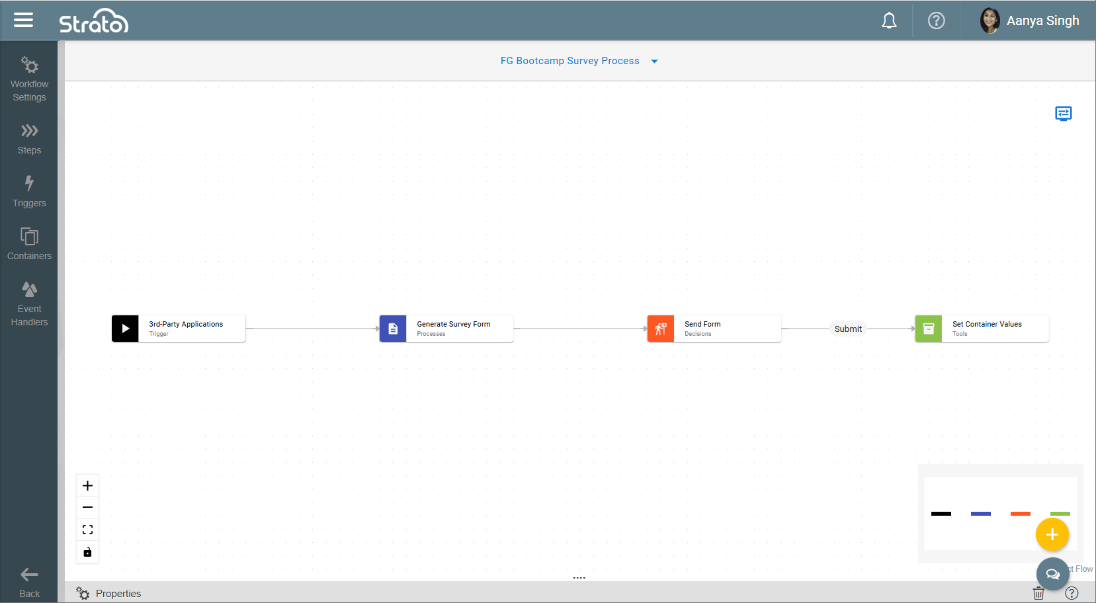Select the 3rd-Party Applications trigger node
The image size is (1096, 603).
tap(179, 329)
